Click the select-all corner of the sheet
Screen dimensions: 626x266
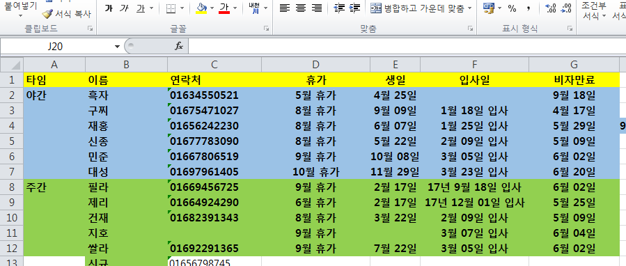pyautogui.click(x=12, y=65)
